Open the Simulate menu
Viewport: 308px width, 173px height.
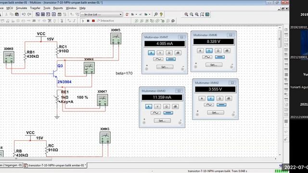pos(21,8)
